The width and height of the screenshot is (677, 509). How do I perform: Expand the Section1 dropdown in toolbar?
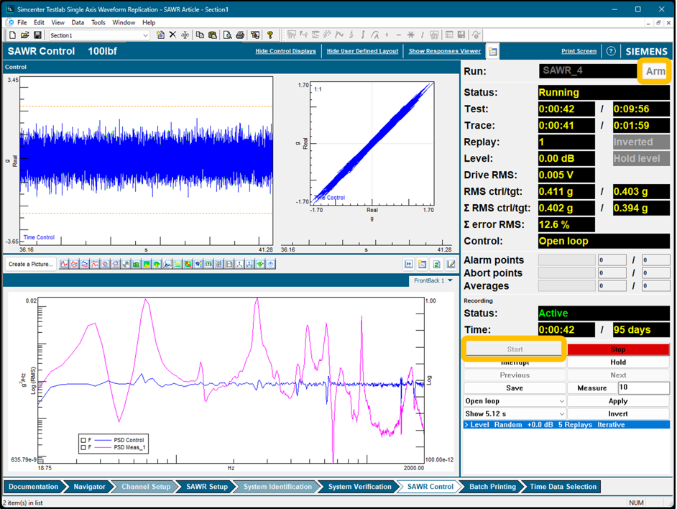pyautogui.click(x=145, y=35)
